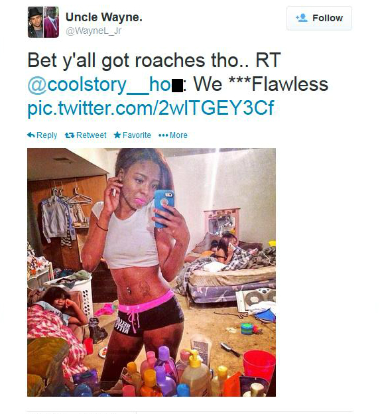Click the Reply text label

[46, 135]
